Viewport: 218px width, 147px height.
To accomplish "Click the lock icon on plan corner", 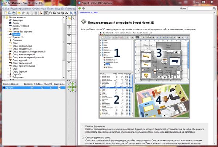I will pos(69,18).
